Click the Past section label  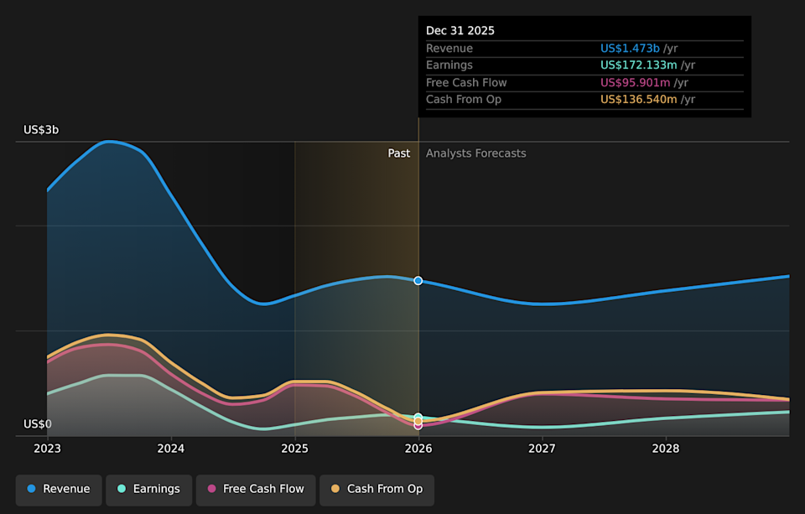tap(399, 153)
